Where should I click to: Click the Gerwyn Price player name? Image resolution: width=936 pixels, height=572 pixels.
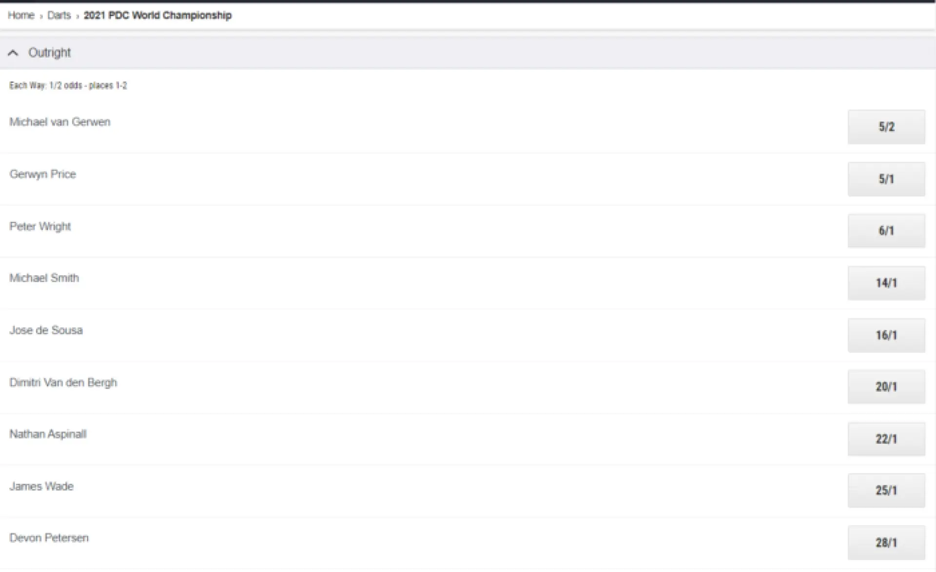[42, 174]
